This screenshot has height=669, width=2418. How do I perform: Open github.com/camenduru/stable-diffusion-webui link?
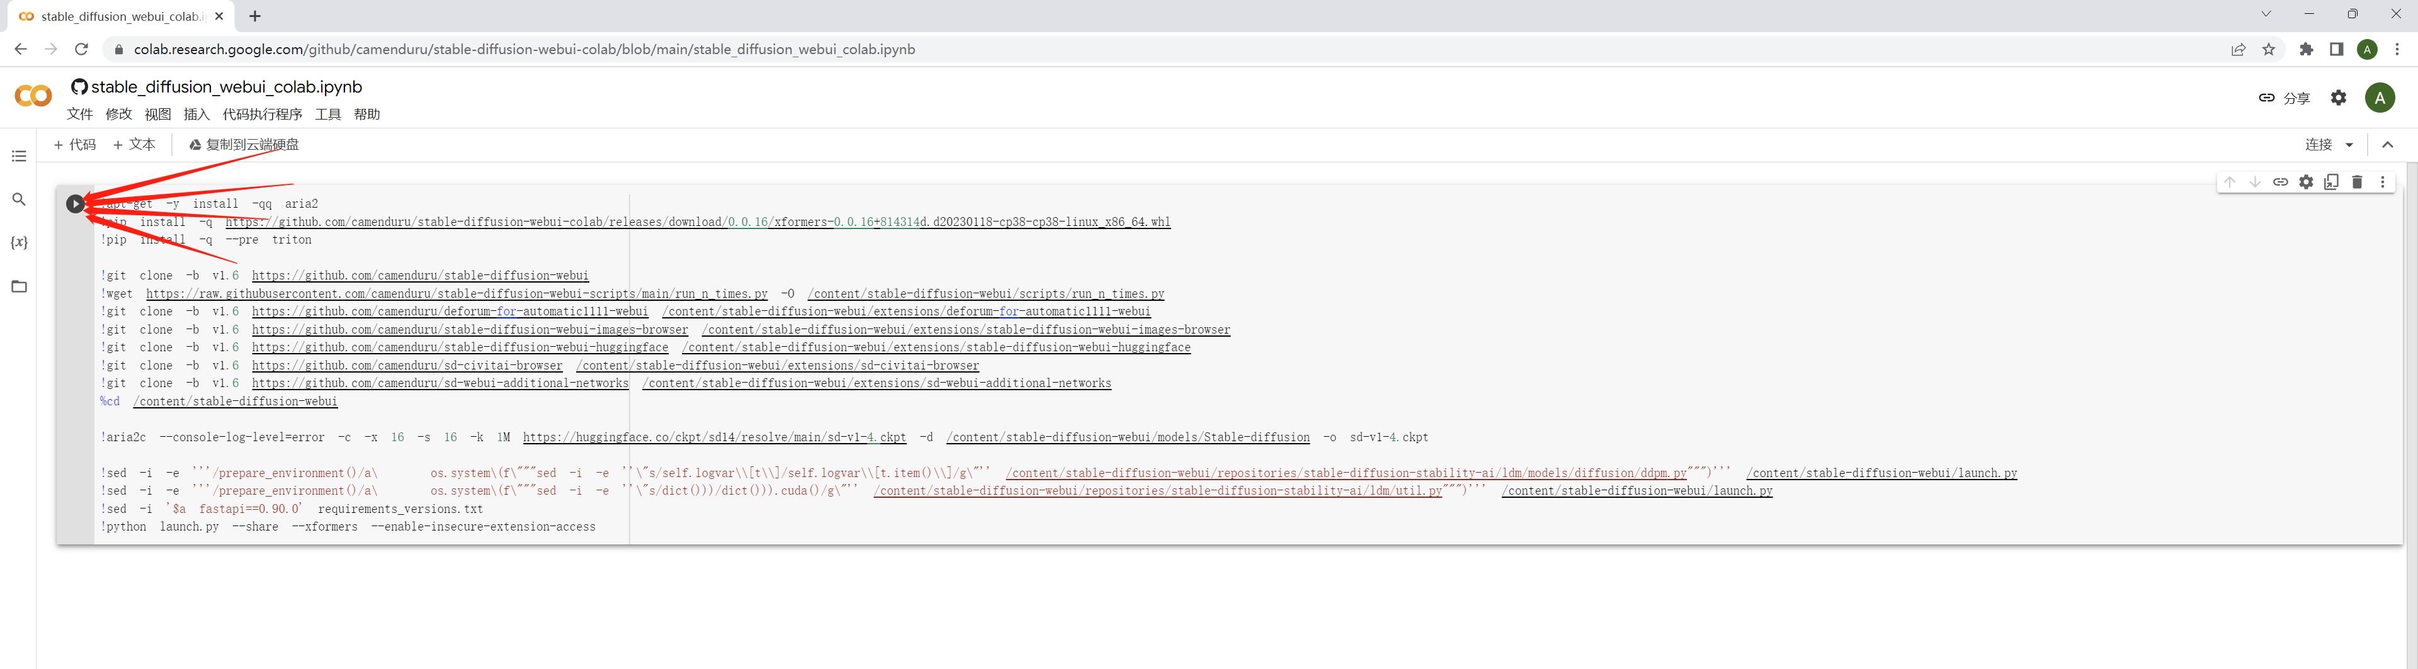click(x=421, y=276)
